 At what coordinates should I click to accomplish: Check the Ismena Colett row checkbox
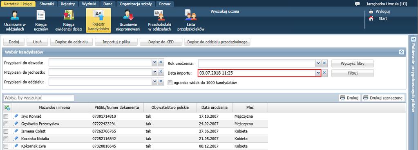tap(6, 131)
